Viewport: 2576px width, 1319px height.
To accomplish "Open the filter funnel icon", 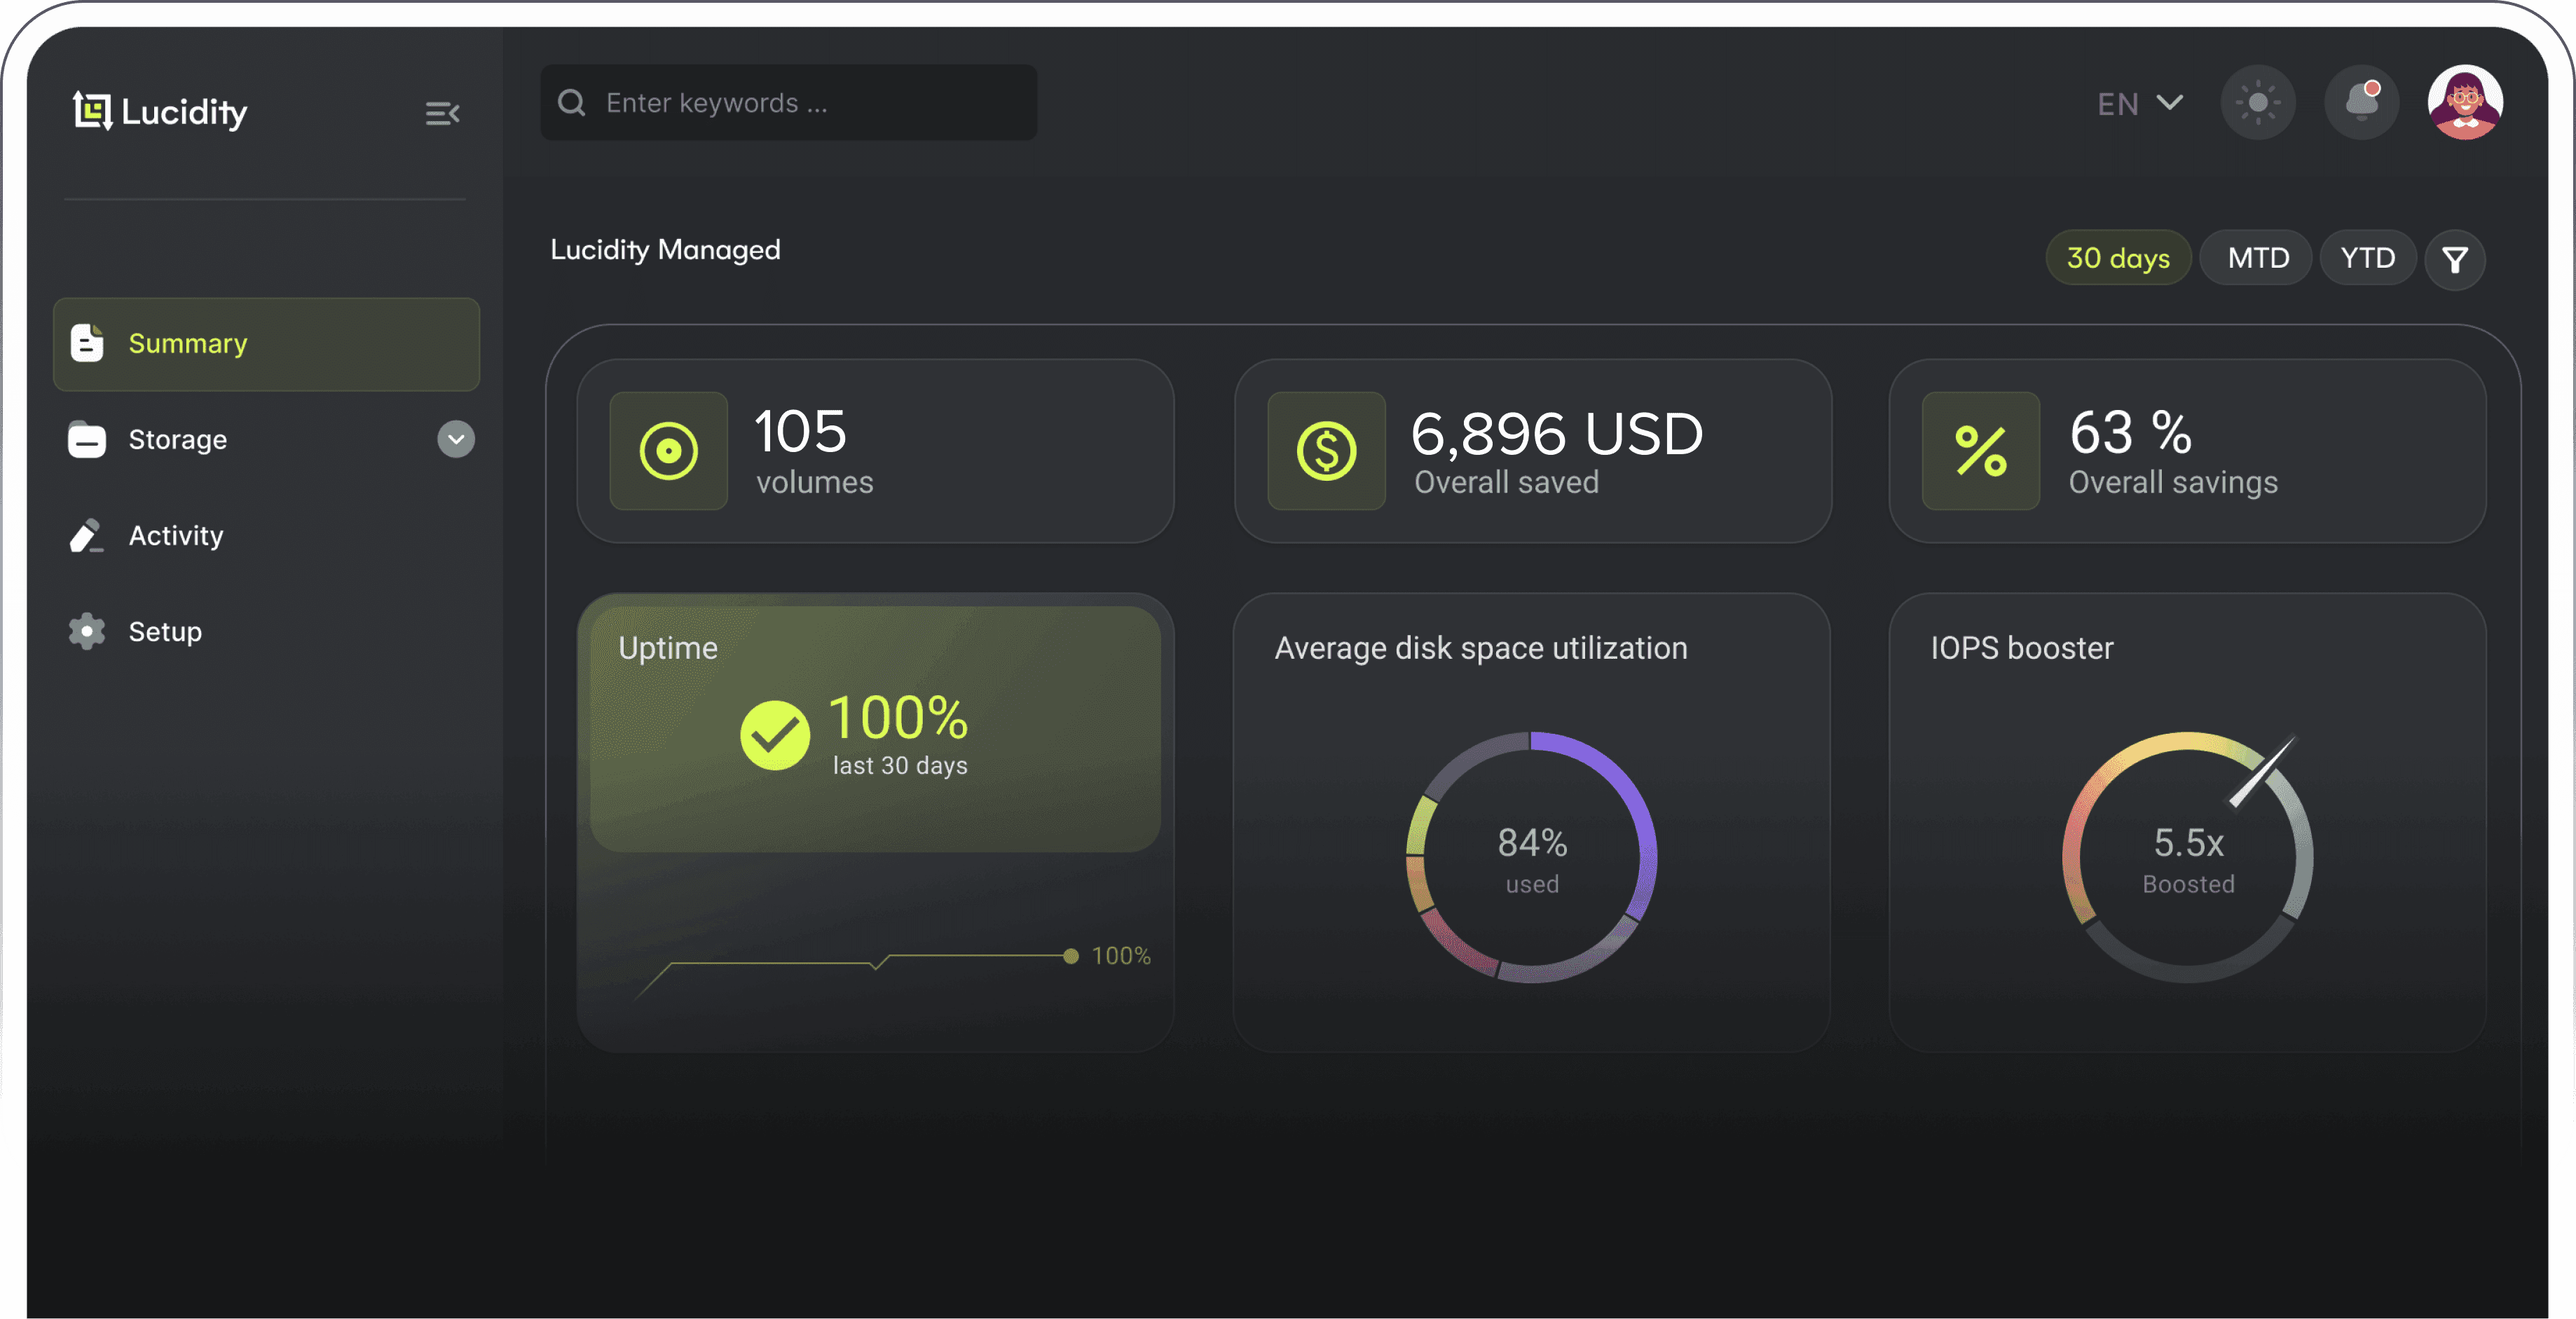I will coord(2455,259).
